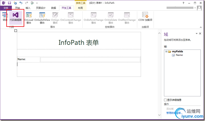Add an OnSwitchView event handler
The image size is (205, 121).
click(42, 18)
